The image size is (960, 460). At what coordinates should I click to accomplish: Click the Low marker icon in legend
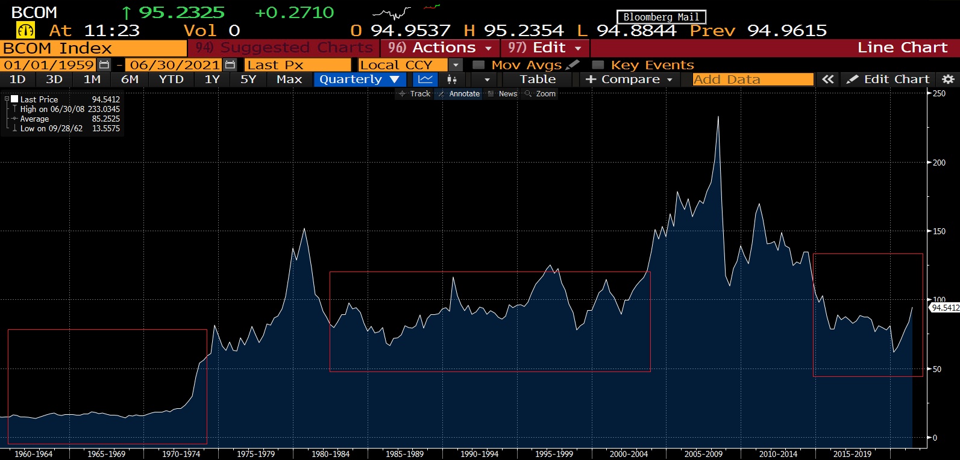(x=14, y=128)
